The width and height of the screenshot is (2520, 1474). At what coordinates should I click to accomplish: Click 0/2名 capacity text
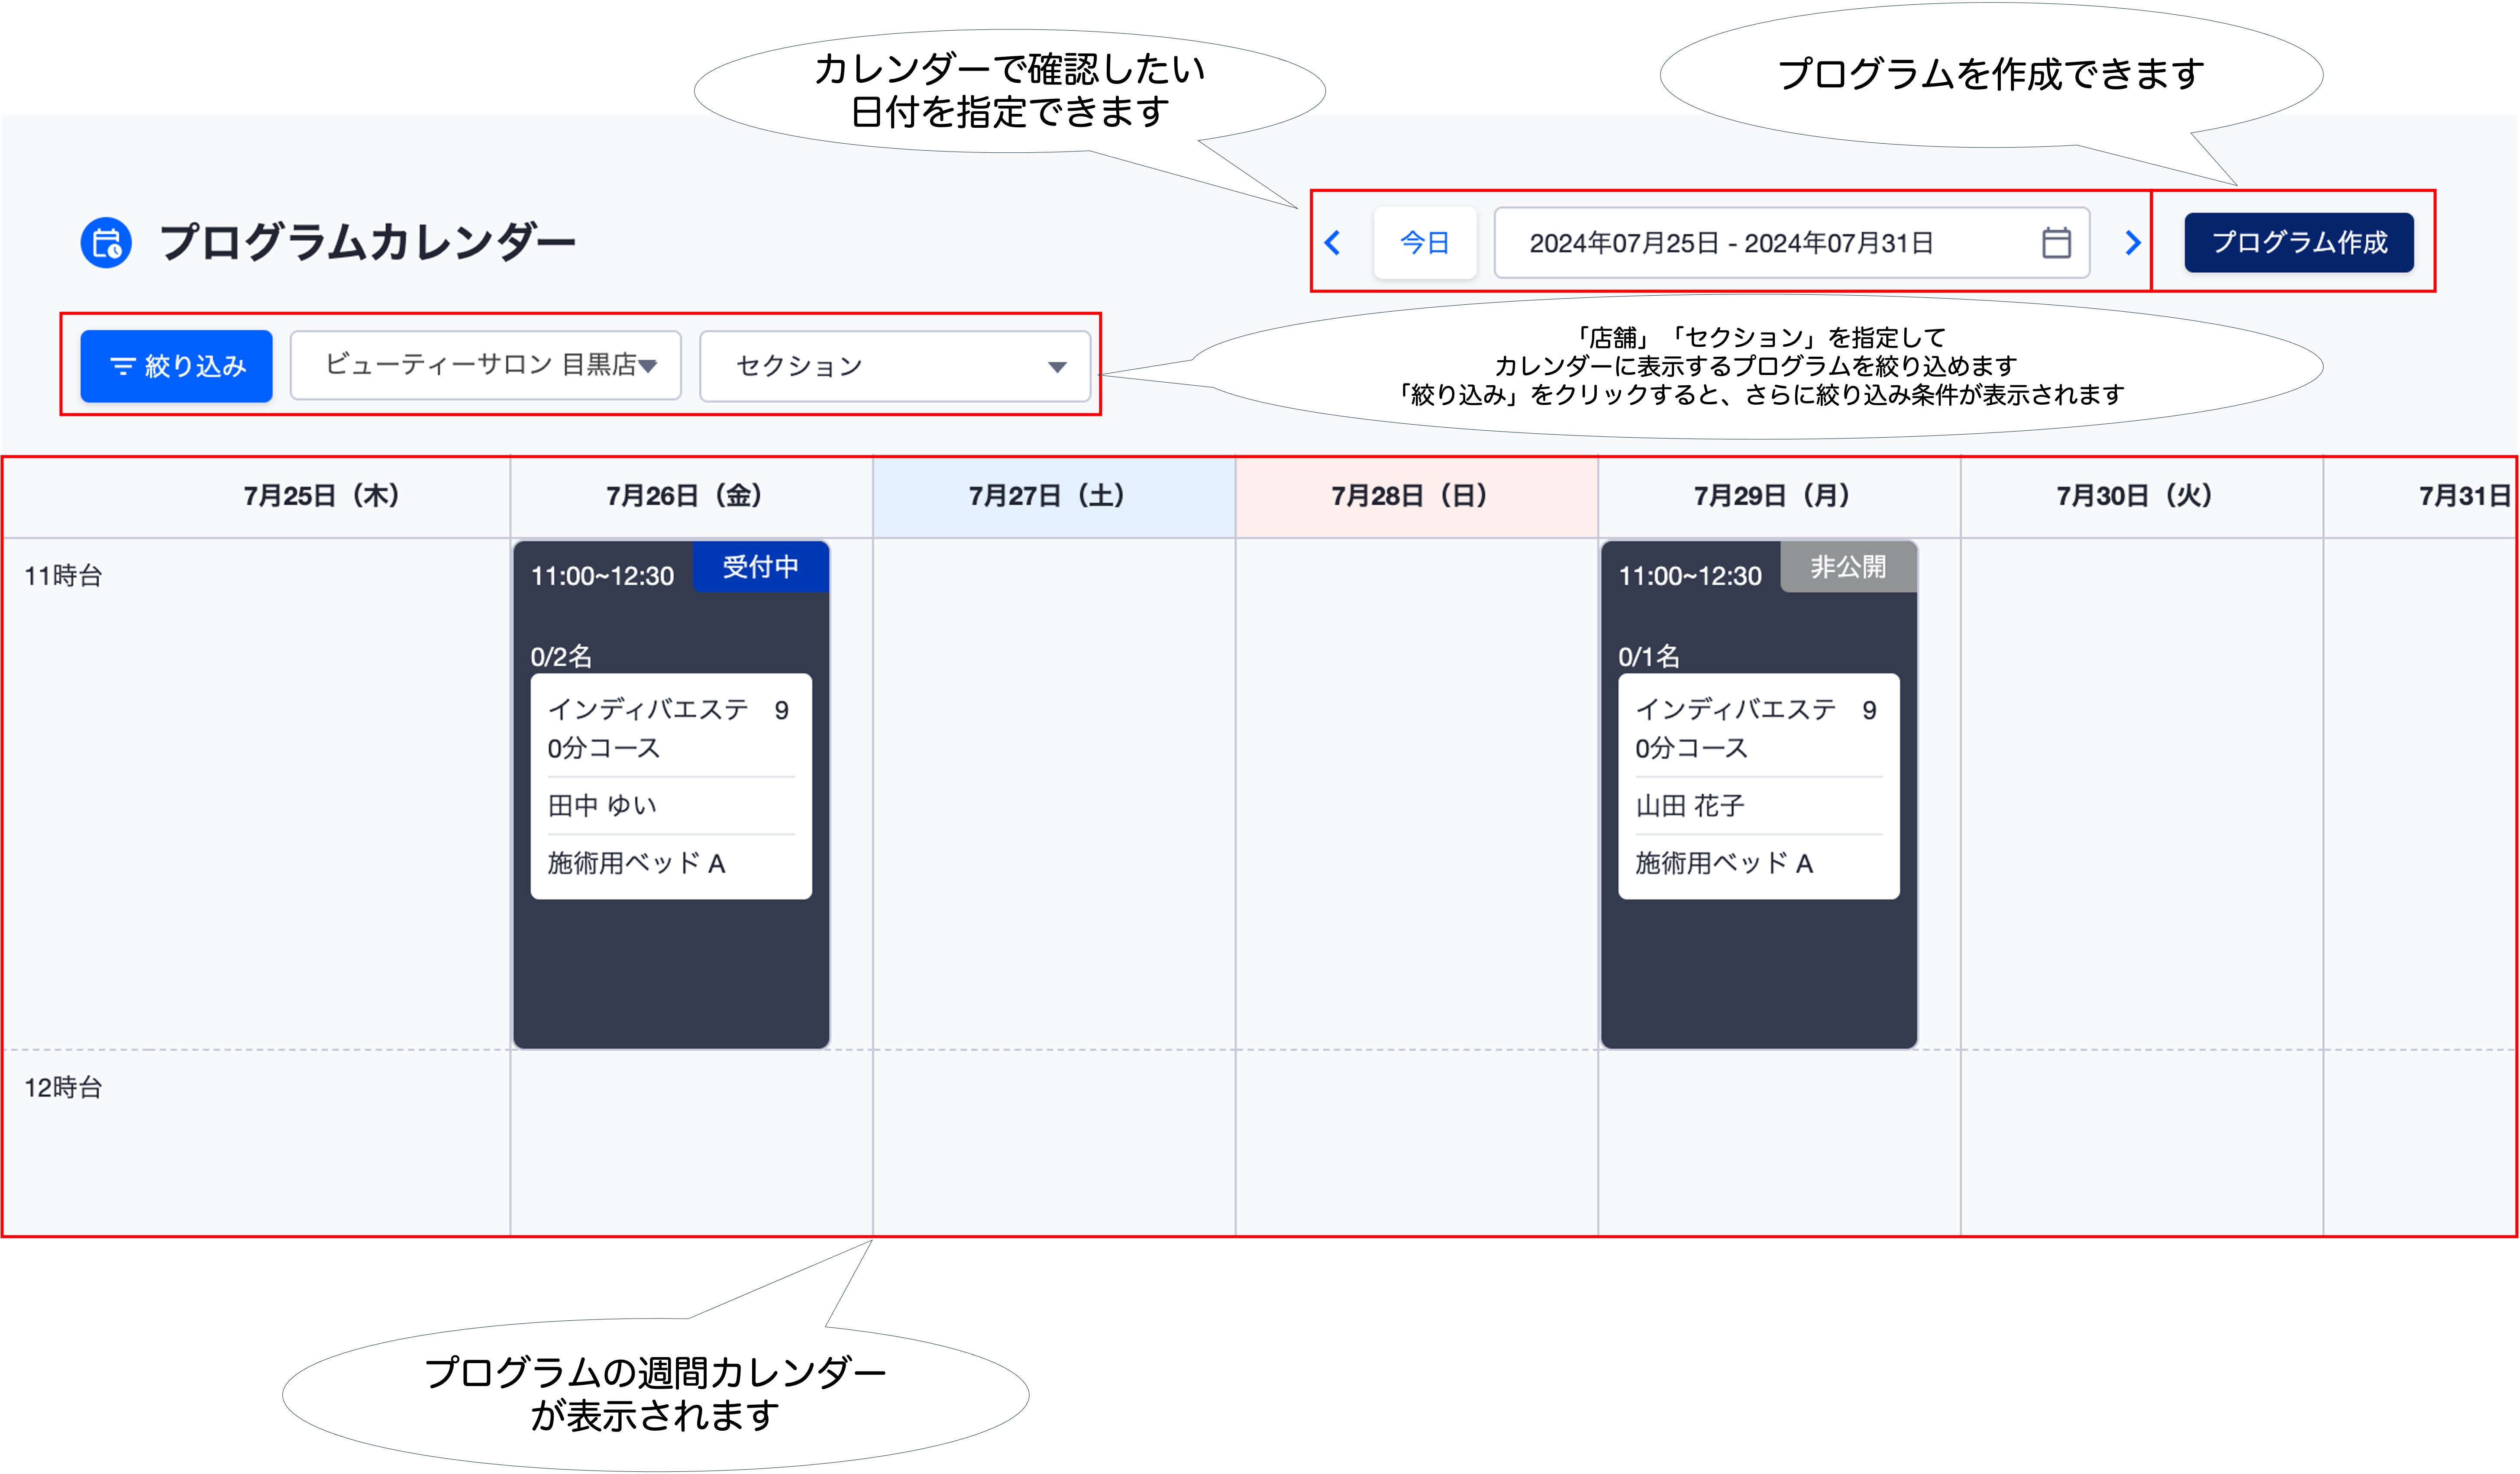point(561,657)
